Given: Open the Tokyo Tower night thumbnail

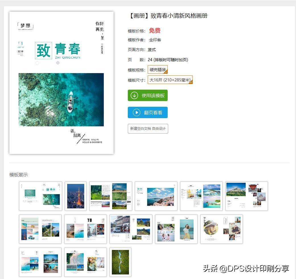Looking at the screenshot, I should click(76, 196).
